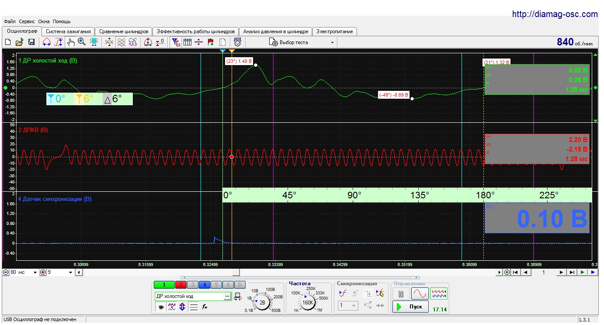
Task: Open the checklist notes icon
Action: click(222, 42)
